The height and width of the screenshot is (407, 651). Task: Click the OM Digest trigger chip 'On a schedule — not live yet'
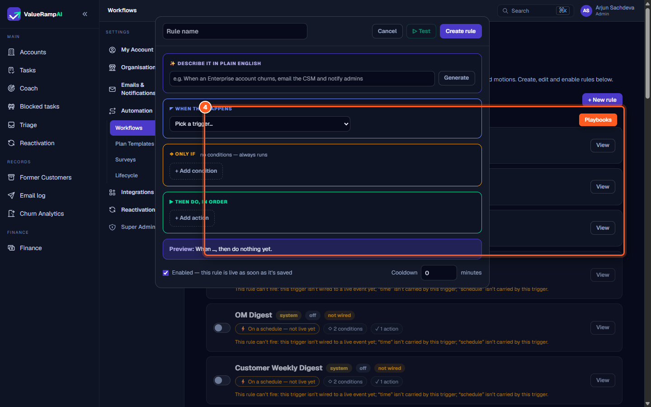[278, 329]
